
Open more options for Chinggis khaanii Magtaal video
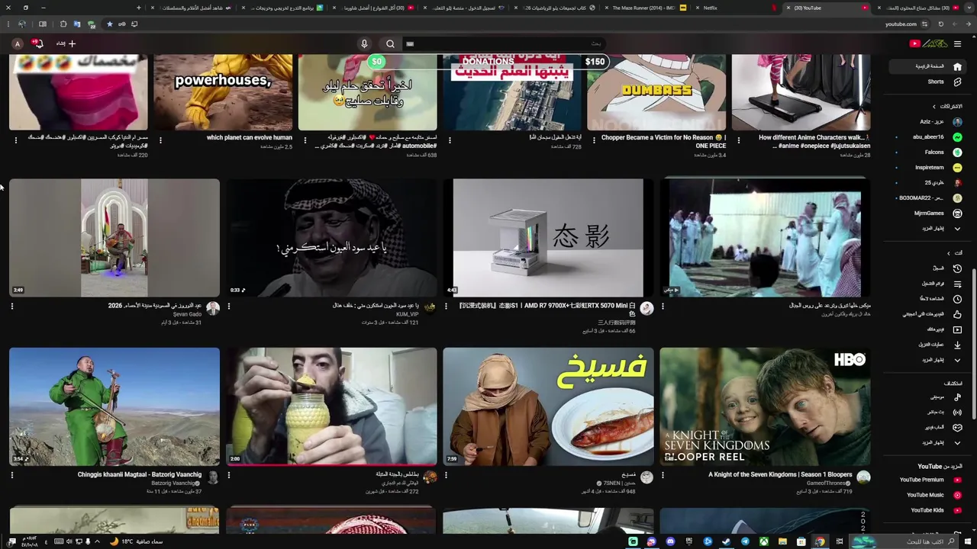(x=12, y=475)
